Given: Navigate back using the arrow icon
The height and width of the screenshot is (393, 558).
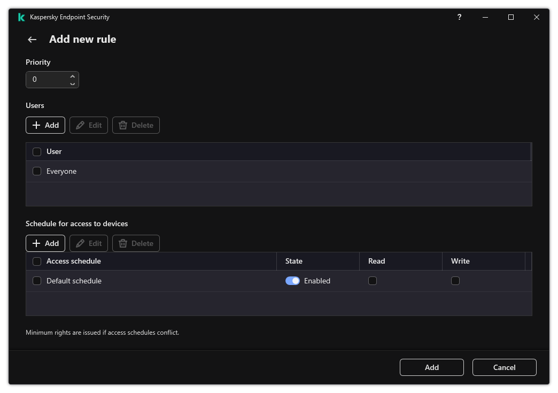Looking at the screenshot, I should coord(32,40).
